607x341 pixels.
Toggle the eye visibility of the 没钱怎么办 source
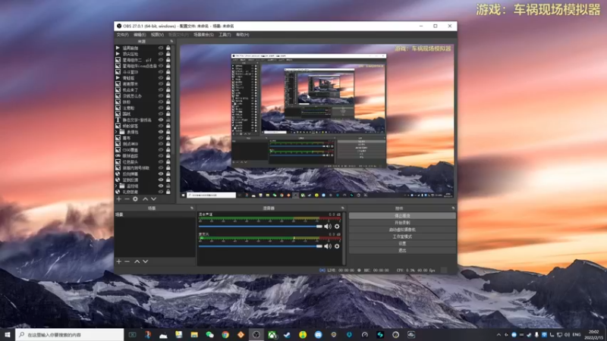pyautogui.click(x=161, y=96)
